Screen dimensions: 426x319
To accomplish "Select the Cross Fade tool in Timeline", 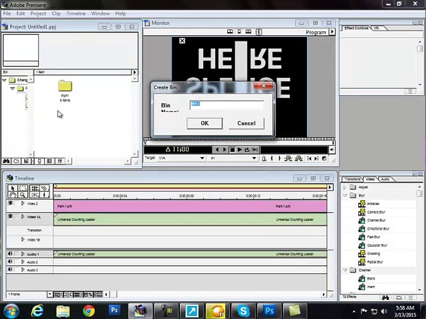I will pyautogui.click(x=35, y=195).
